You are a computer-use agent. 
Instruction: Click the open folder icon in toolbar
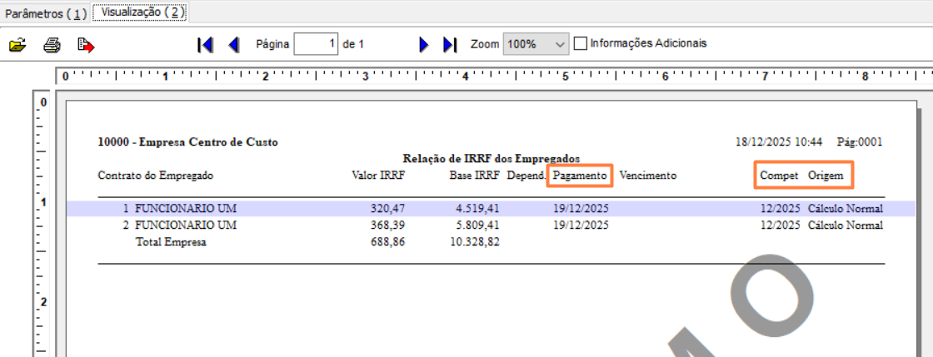pos(17,45)
